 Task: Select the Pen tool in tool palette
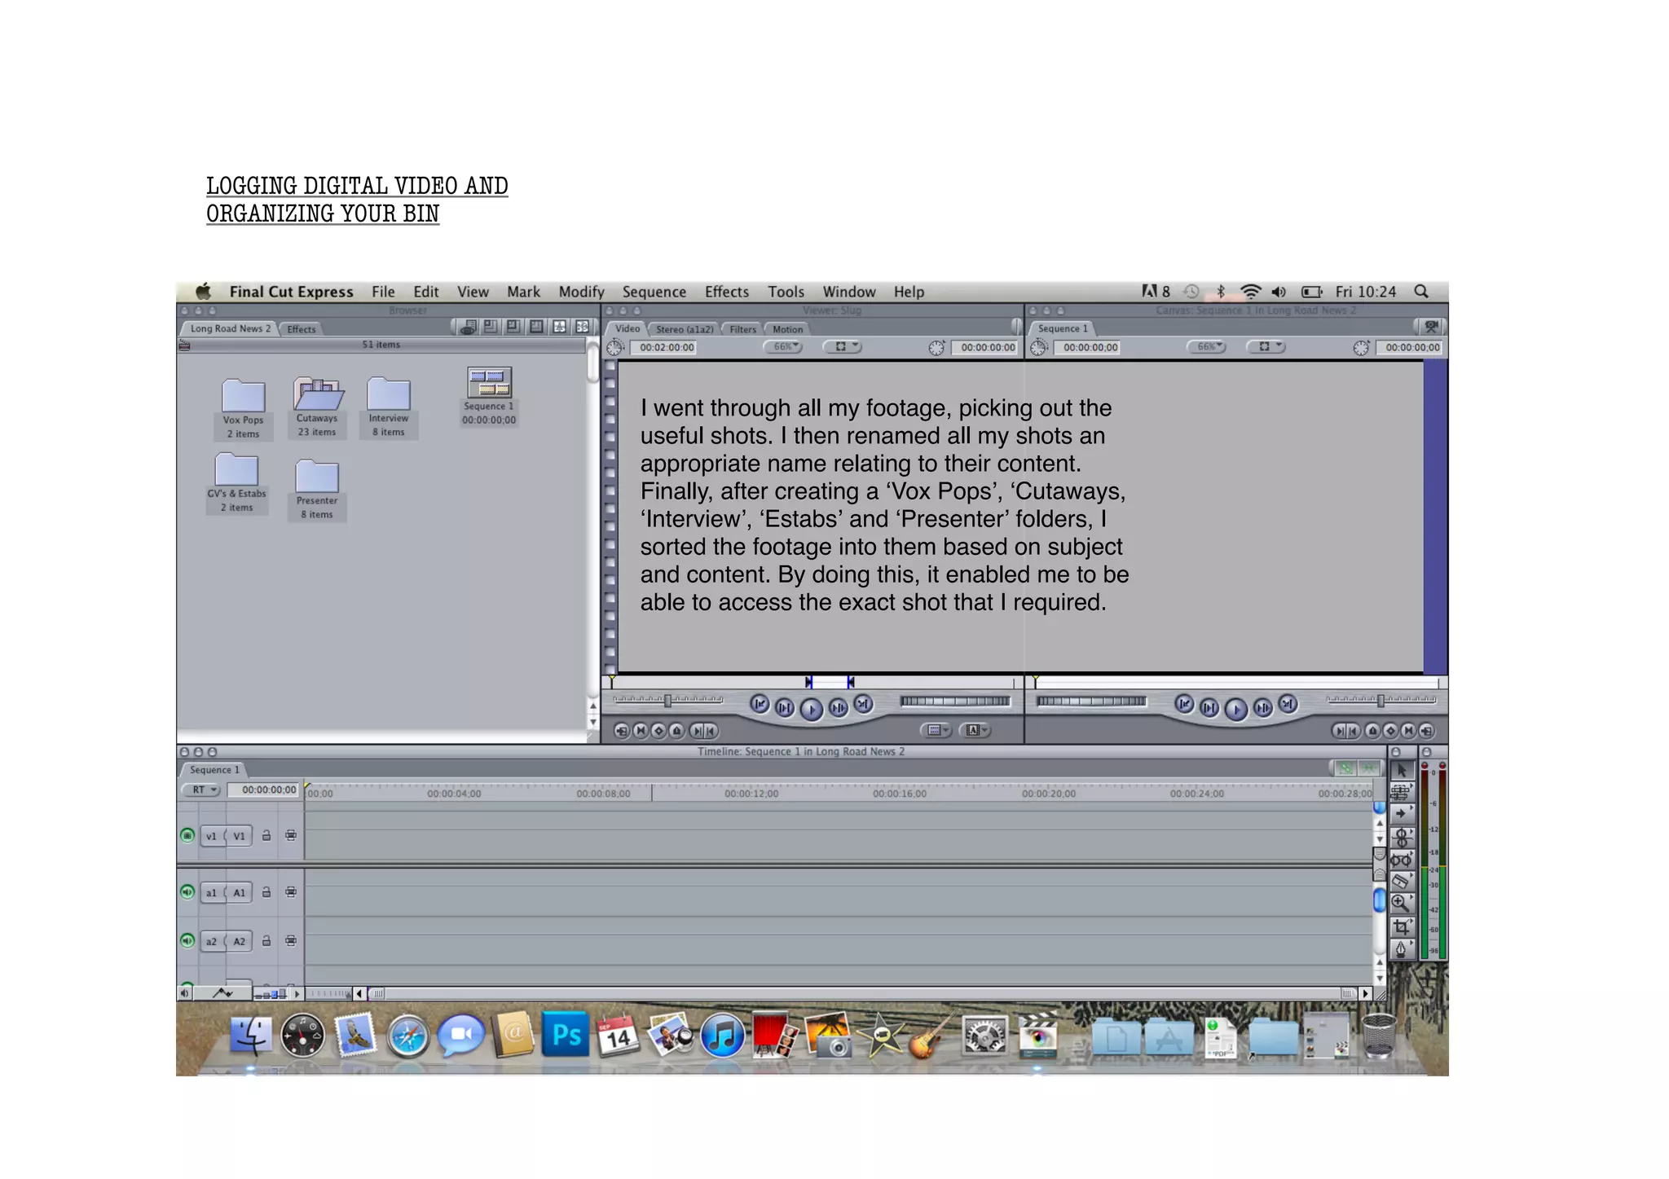pyautogui.click(x=1400, y=948)
